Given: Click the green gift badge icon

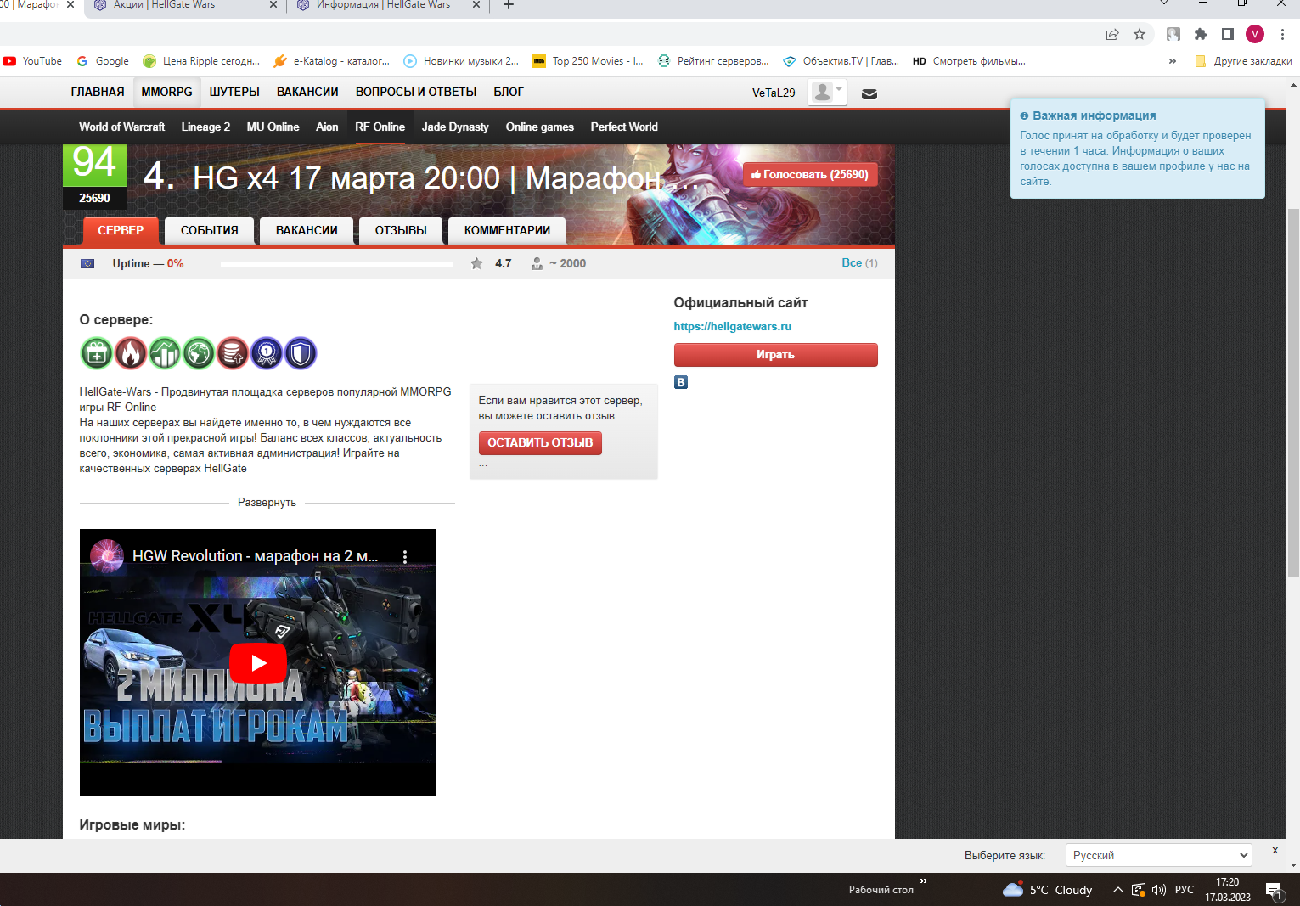Looking at the screenshot, I should tap(97, 353).
